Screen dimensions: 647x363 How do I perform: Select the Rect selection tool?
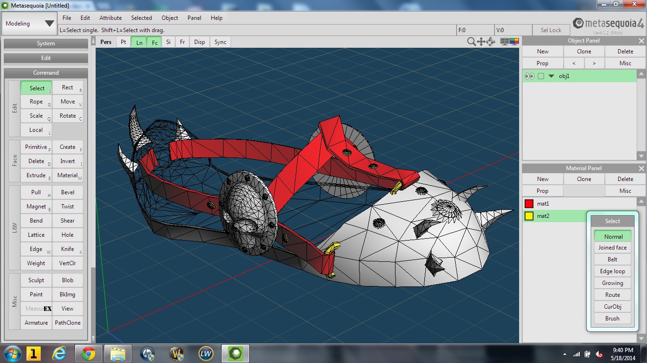point(68,87)
